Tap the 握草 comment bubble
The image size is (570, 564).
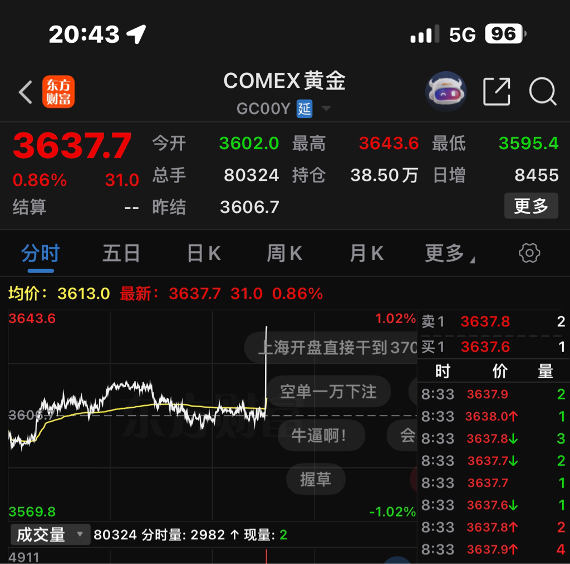click(x=316, y=479)
